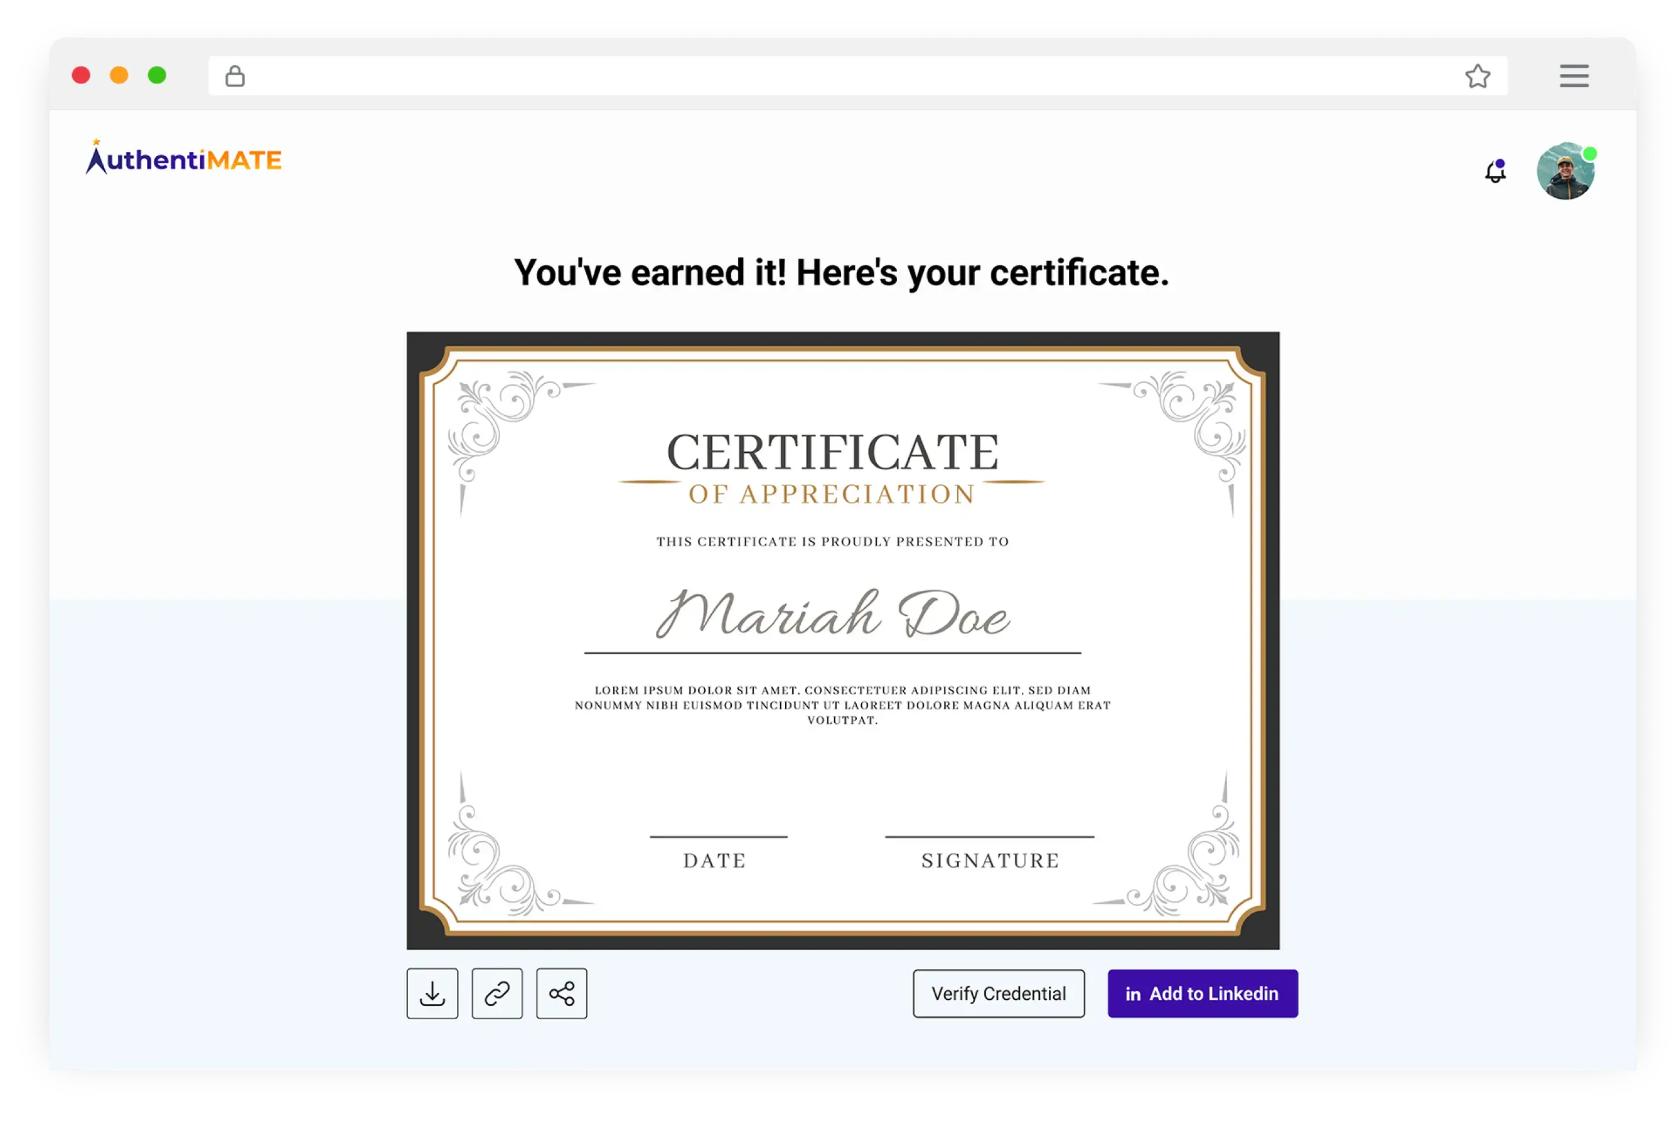Open share options with the share icon
1679x1129 pixels.
(x=561, y=994)
